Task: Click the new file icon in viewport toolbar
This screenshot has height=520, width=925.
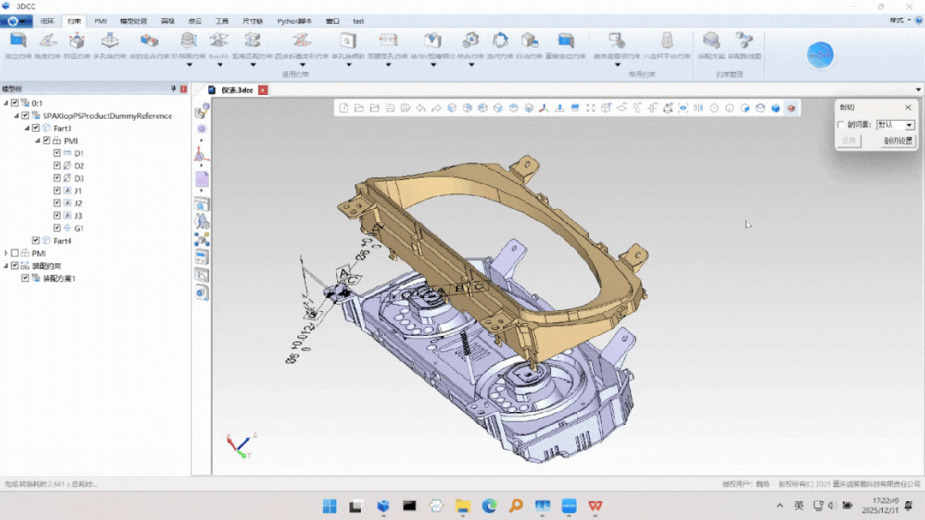Action: pos(343,108)
